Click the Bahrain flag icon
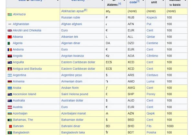The width and height of the screenshot is (194, 135). 10,126
